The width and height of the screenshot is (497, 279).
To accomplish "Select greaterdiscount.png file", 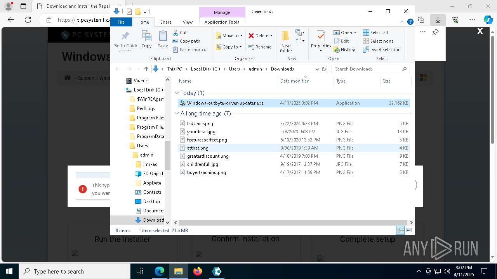I will click(x=294, y=156).
